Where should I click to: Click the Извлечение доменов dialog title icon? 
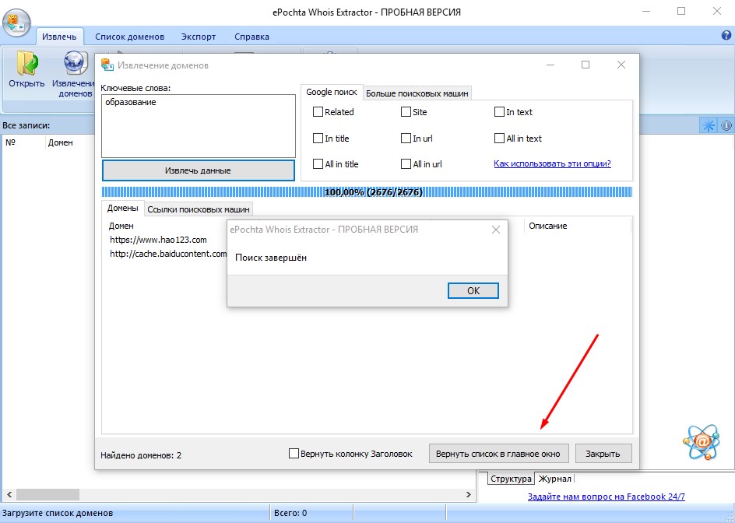point(107,65)
